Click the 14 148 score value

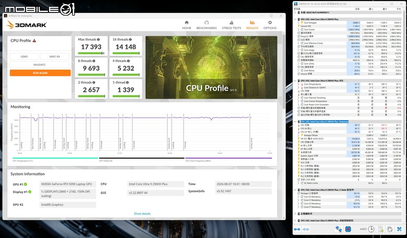pyautogui.click(x=126, y=47)
